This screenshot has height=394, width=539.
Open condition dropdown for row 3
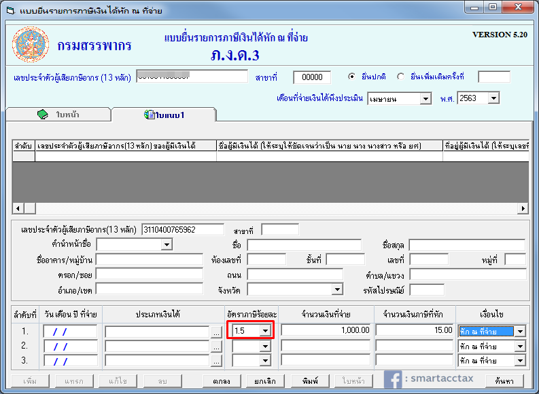coord(520,360)
